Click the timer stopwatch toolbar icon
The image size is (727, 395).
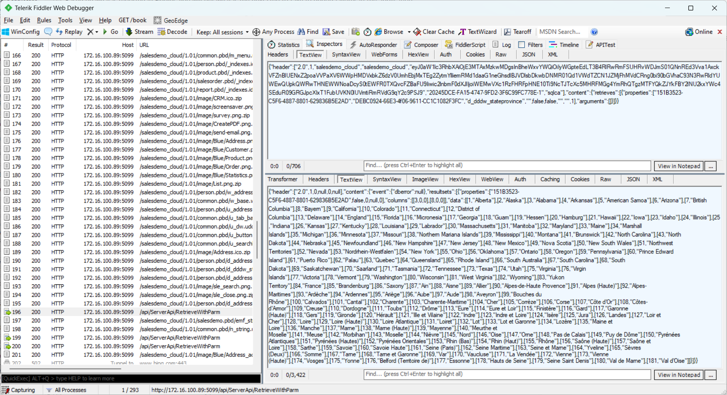[368, 32]
